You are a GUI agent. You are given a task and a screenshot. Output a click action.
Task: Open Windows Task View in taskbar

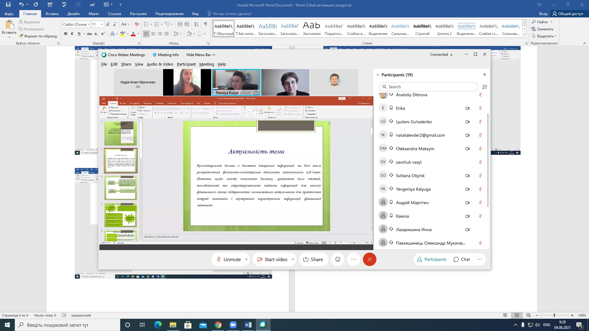click(x=142, y=325)
